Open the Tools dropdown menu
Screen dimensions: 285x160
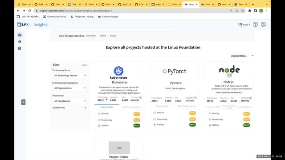[246, 25]
